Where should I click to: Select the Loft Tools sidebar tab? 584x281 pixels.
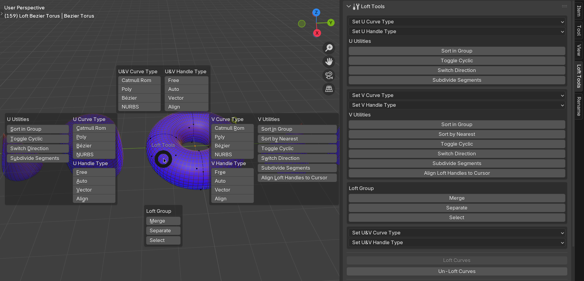coord(579,76)
